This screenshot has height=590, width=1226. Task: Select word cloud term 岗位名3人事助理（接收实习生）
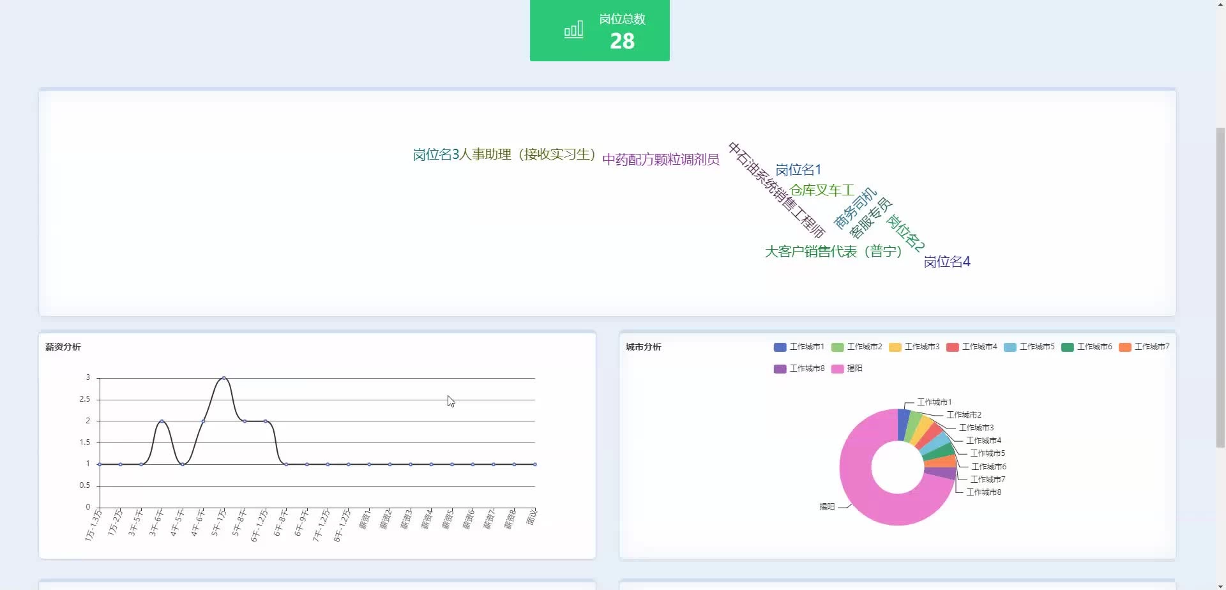pyautogui.click(x=504, y=155)
